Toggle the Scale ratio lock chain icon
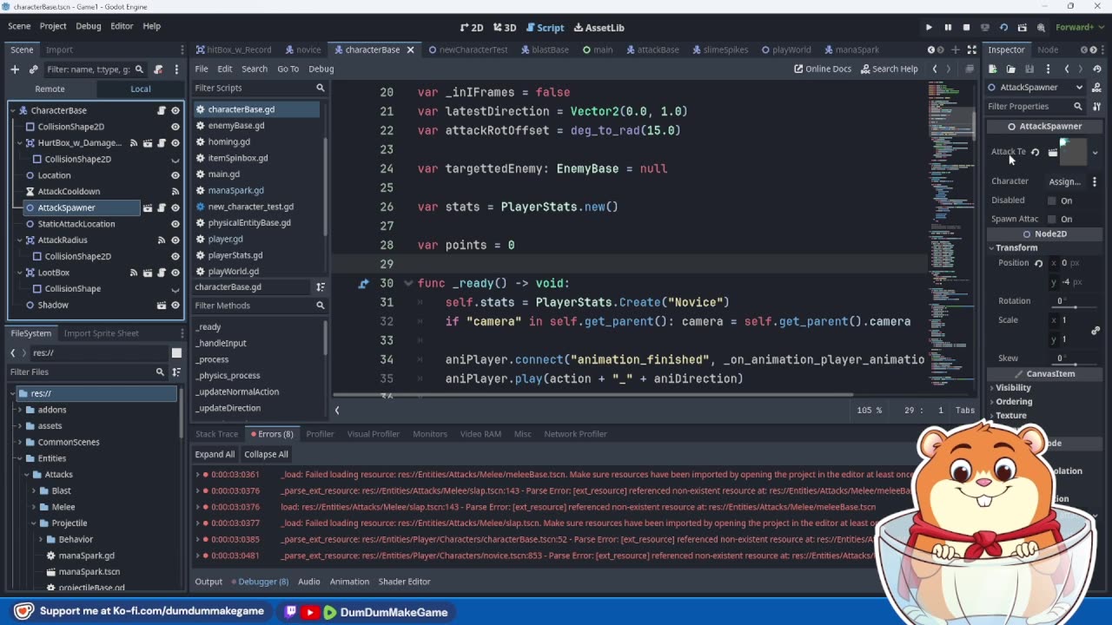 (1095, 330)
